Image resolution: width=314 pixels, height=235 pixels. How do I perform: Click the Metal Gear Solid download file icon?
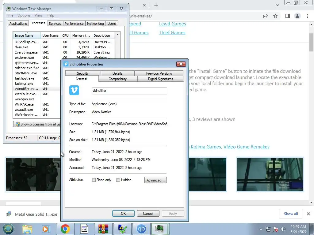pos(9,214)
